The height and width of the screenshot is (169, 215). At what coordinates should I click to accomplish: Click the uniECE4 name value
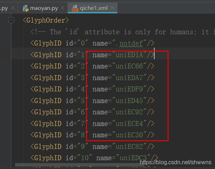click(x=129, y=123)
